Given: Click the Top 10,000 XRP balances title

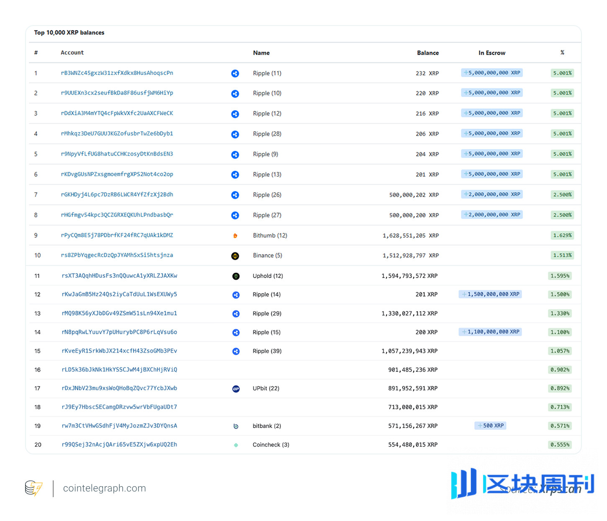Looking at the screenshot, I should 69,33.
